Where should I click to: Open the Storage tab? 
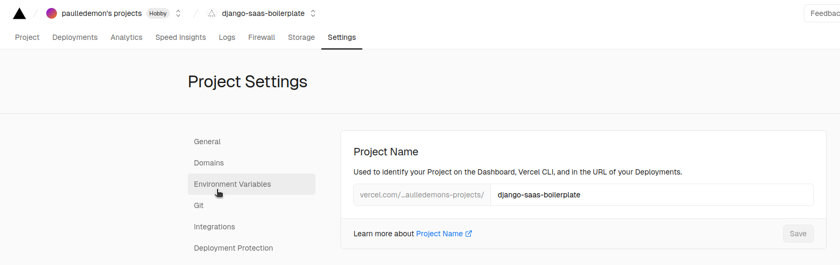[301, 37]
